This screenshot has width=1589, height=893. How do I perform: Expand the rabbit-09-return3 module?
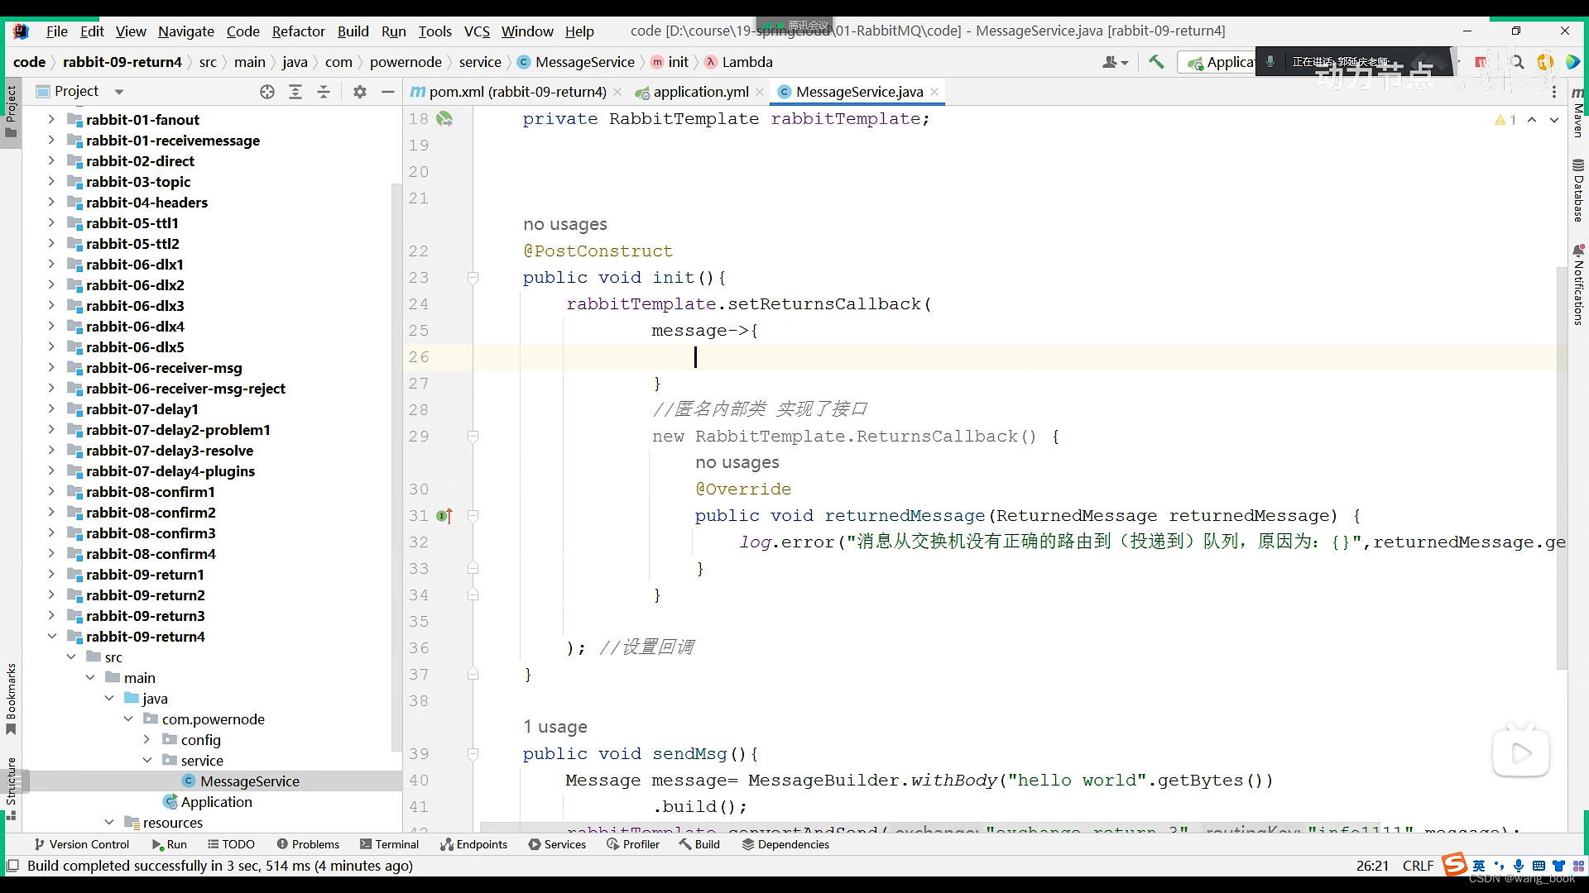(x=51, y=616)
